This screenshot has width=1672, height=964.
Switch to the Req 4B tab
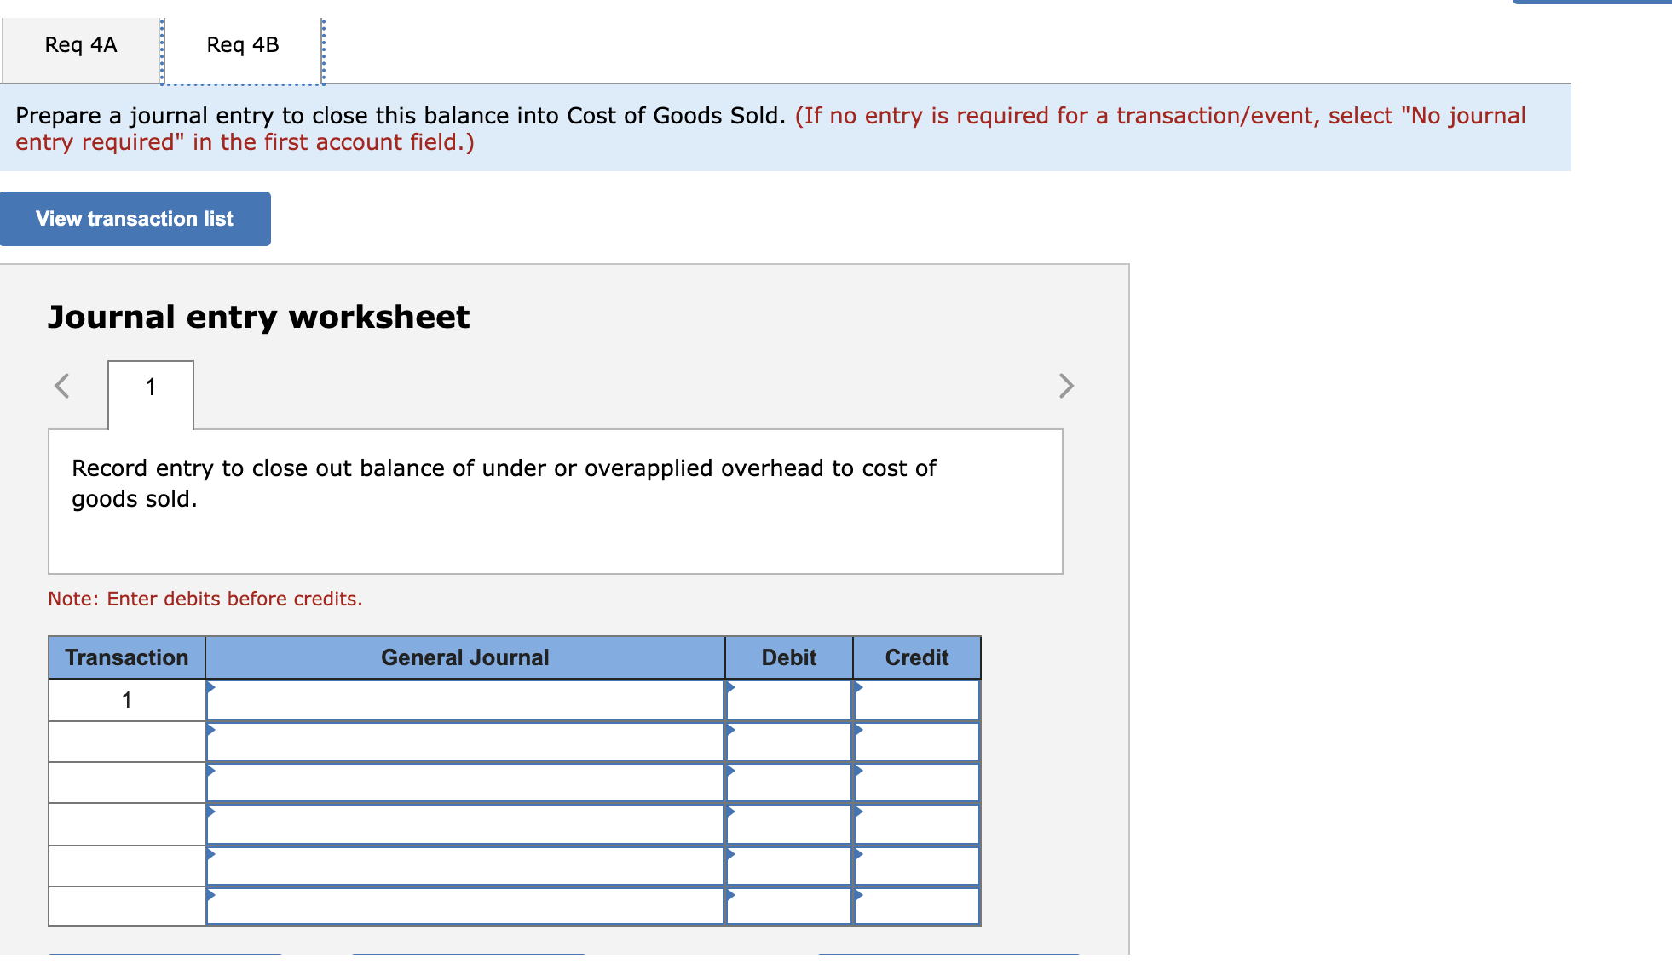[241, 45]
